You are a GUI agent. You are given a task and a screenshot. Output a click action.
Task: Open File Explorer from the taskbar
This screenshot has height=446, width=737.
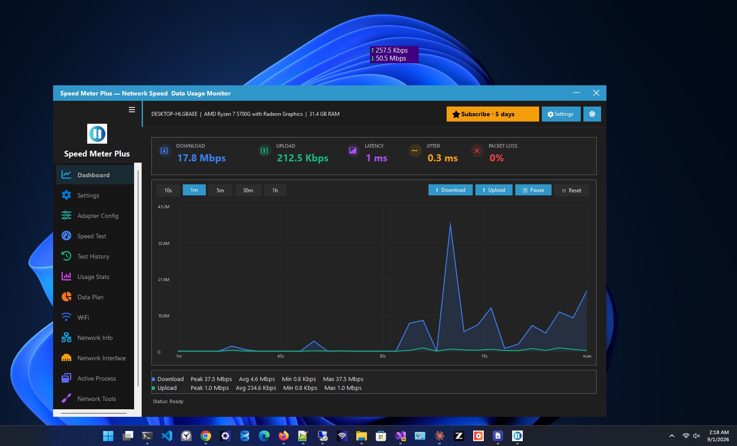point(362,436)
